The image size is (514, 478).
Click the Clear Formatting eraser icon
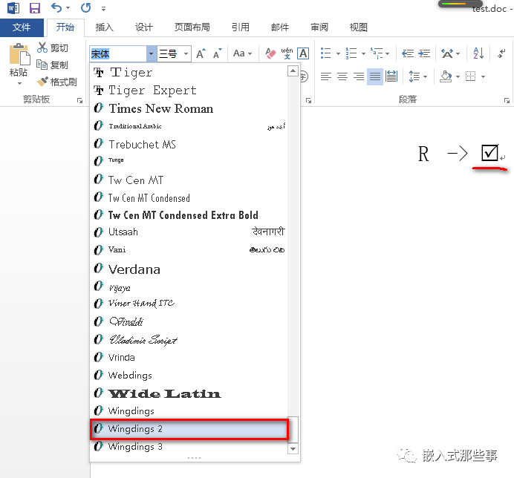[270, 53]
